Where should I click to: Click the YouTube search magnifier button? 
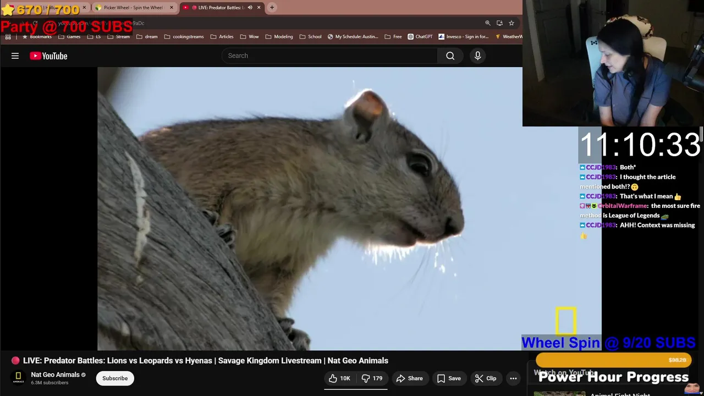pos(450,56)
